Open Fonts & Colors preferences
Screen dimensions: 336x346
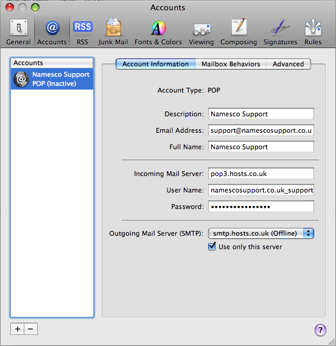pos(158,32)
